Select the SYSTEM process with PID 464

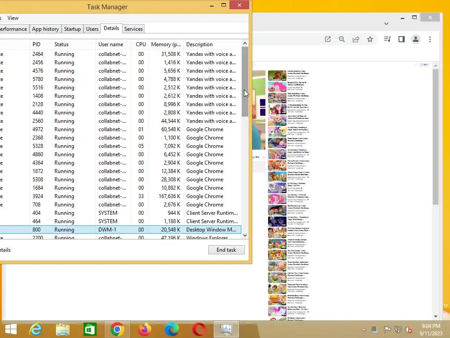tap(120, 221)
